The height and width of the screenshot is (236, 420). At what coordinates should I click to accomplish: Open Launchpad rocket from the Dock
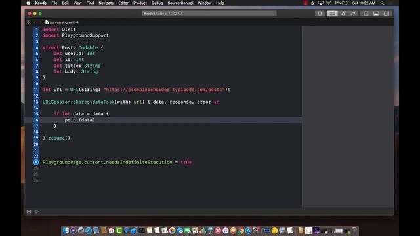click(x=81, y=231)
